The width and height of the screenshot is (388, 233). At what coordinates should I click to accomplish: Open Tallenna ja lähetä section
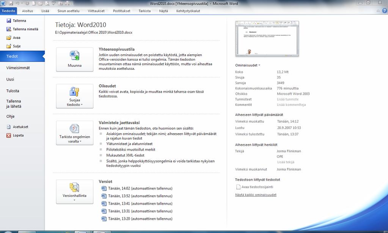click(x=14, y=104)
